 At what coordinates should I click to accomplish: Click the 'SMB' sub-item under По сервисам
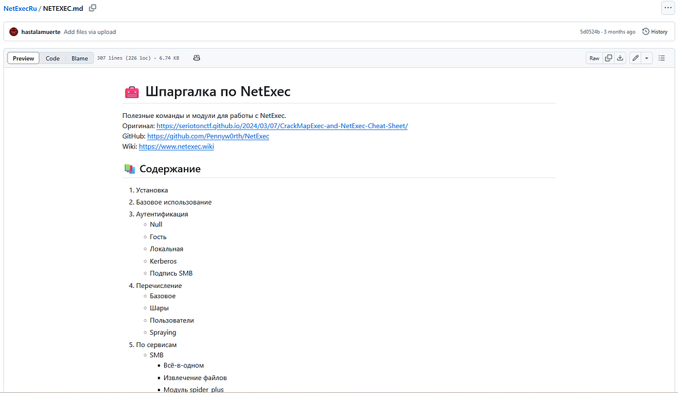point(157,355)
